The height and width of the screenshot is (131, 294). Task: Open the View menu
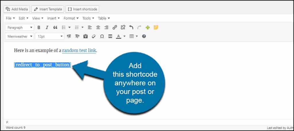38,18
